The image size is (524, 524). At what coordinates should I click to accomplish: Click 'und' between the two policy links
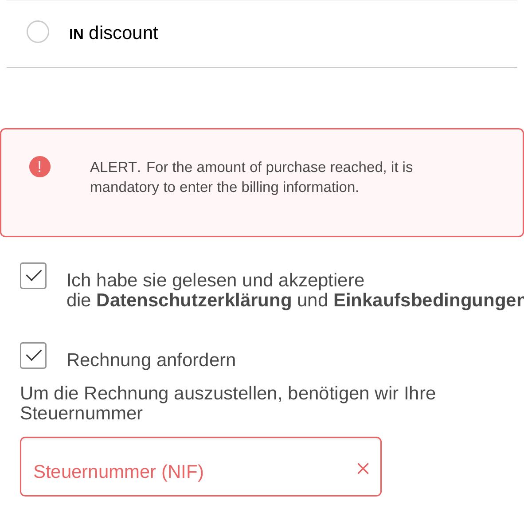[313, 300]
